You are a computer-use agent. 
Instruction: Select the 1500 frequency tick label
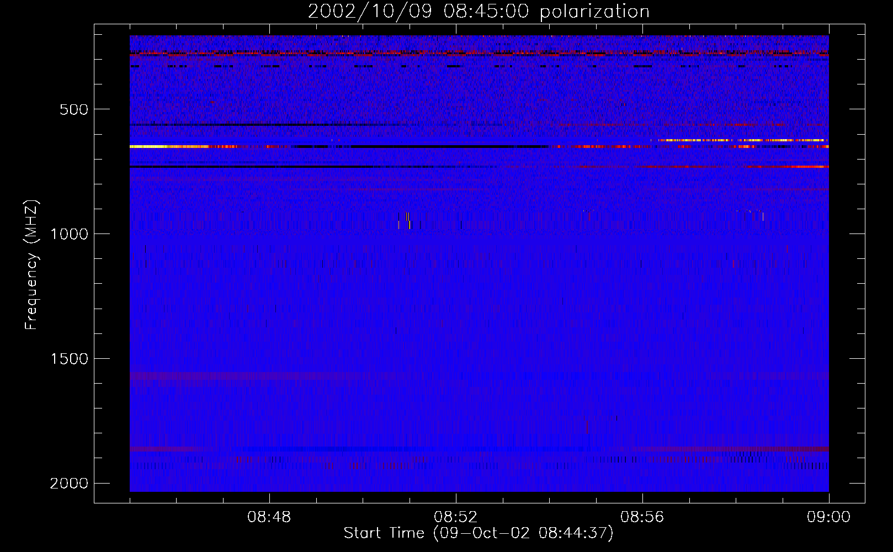[69, 359]
